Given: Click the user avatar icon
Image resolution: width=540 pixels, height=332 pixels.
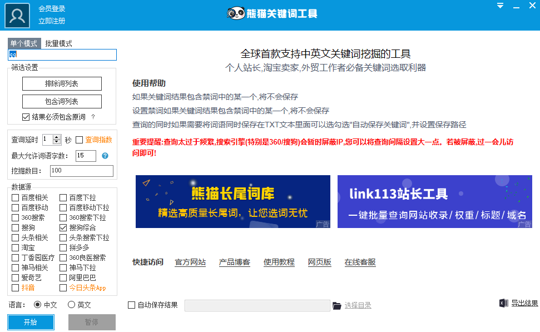Looking at the screenshot, I should (17, 16).
